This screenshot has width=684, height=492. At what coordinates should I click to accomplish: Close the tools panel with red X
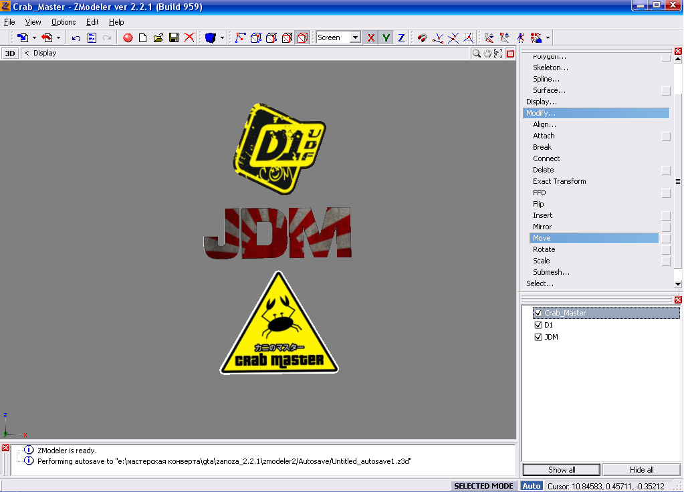[x=678, y=51]
